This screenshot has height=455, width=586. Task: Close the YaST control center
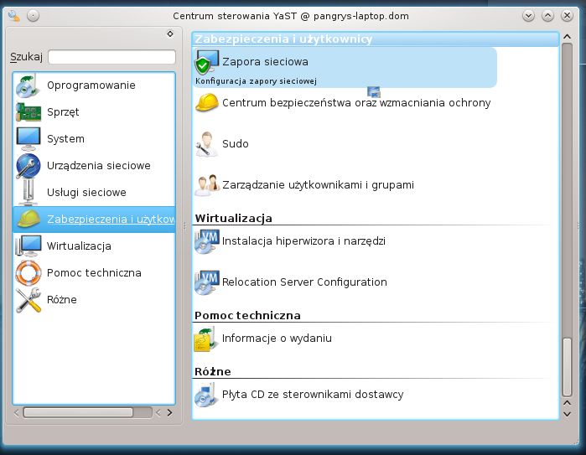point(567,16)
